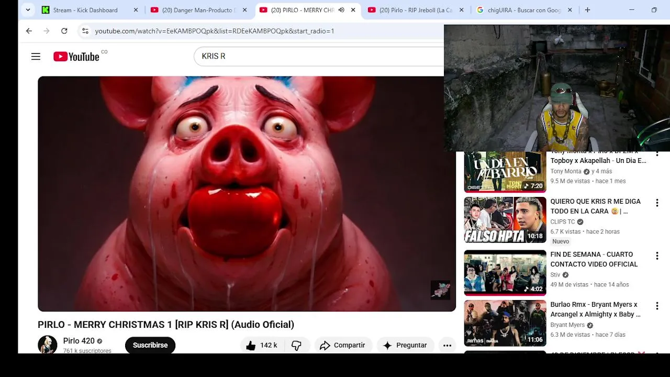Visit Stiv channel link
Screen dimensions: 670x377
555,275
